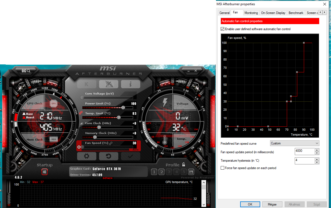Increase fan speed update period stepper
Image resolution: width=331 pixels, height=208 pixels.
(x=317, y=150)
